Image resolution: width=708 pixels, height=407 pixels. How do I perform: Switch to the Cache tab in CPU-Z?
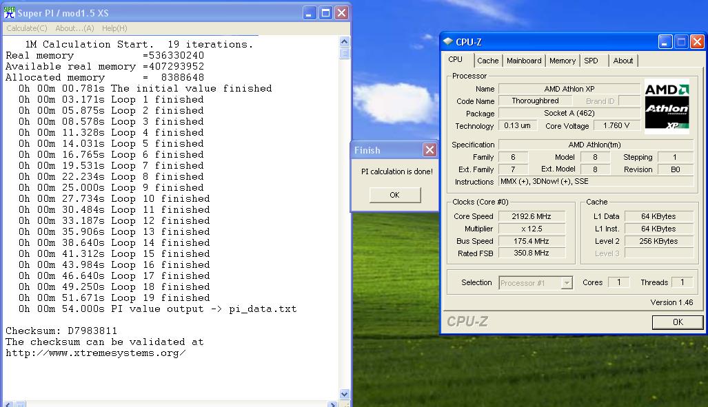pyautogui.click(x=487, y=61)
